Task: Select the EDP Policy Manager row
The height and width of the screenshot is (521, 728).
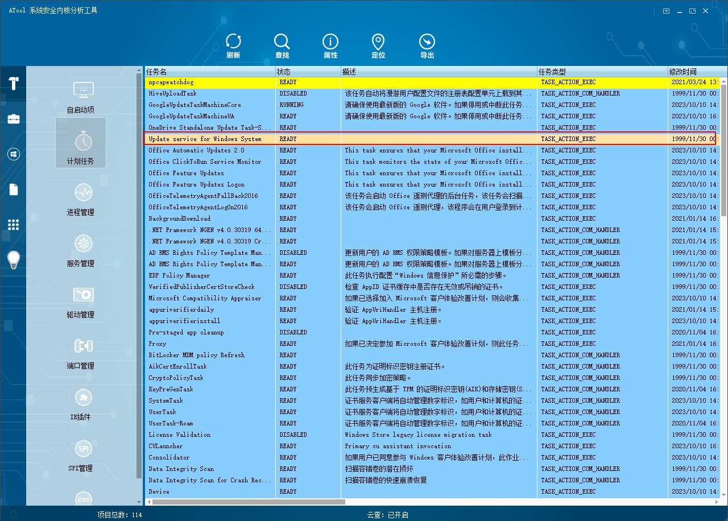Action: point(433,275)
